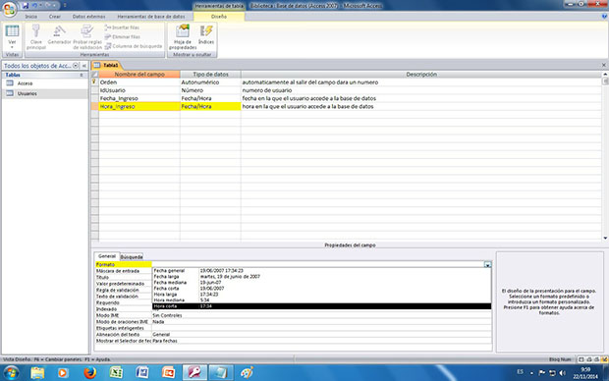Choose Hora mediana format option

321,300
